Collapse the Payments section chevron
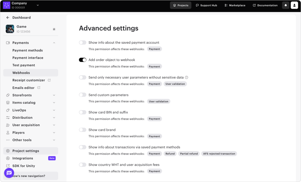 tap(54, 43)
